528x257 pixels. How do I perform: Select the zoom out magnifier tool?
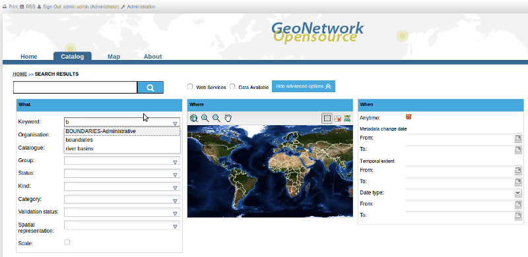coord(216,118)
